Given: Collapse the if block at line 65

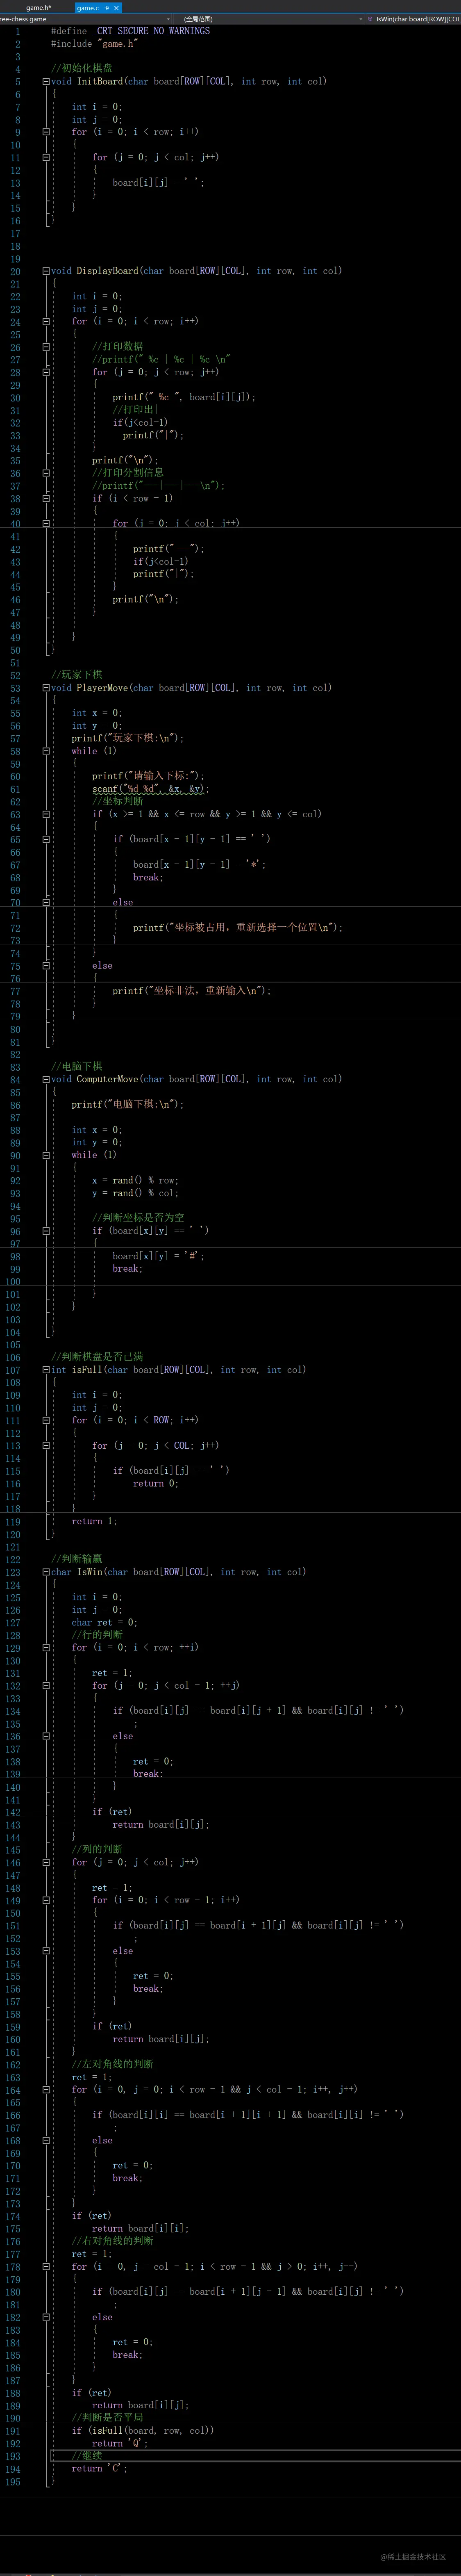Looking at the screenshot, I should [46, 839].
